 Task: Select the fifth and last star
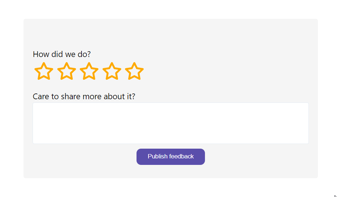(134, 71)
